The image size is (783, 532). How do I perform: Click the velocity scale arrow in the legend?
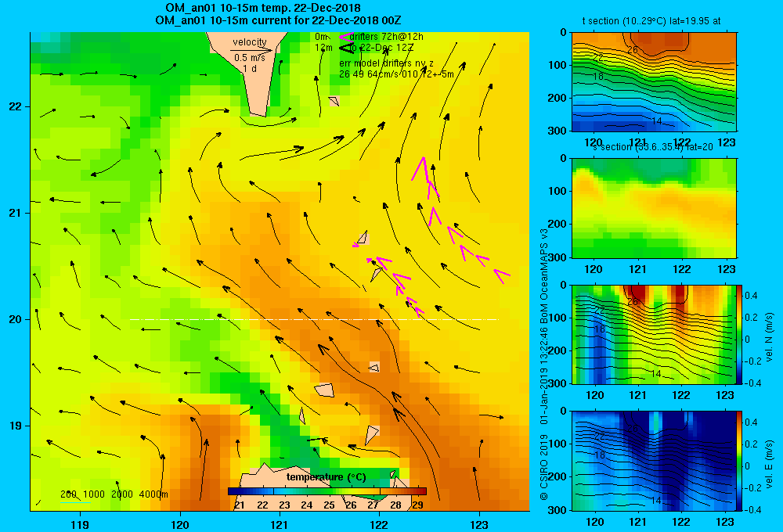coord(251,50)
